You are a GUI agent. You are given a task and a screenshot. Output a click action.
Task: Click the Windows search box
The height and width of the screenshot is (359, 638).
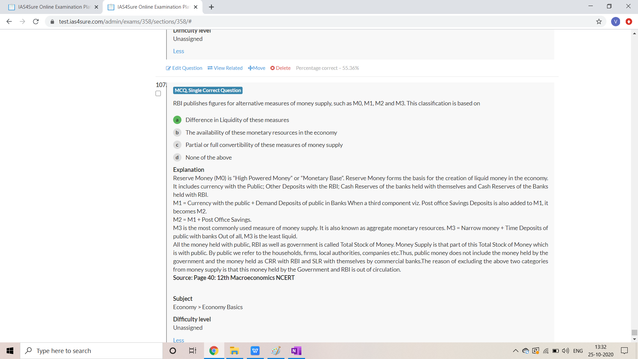[x=91, y=351]
